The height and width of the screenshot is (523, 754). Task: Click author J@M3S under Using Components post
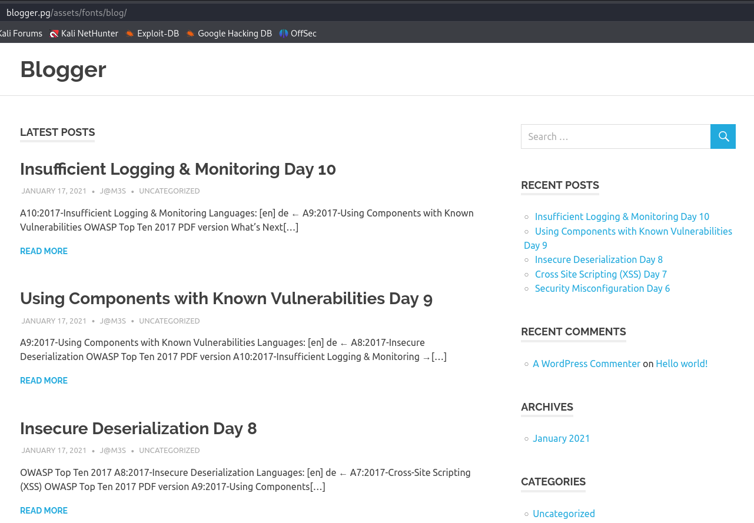tap(113, 321)
